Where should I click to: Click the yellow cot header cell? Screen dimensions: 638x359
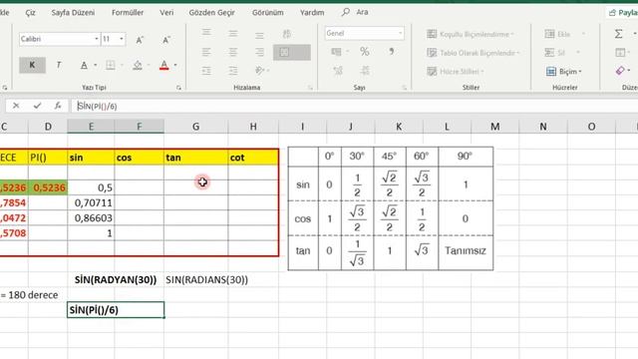pyautogui.click(x=253, y=158)
